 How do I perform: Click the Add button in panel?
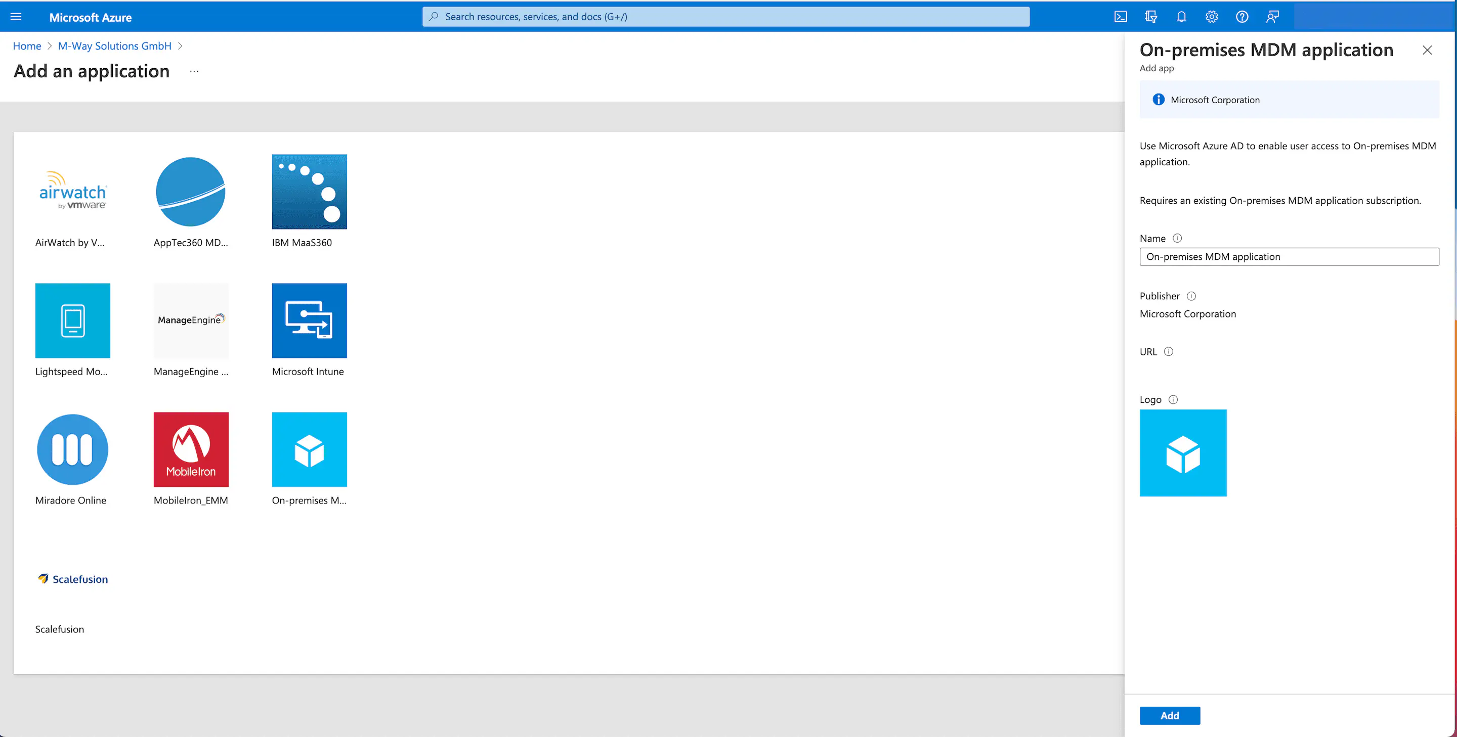[1169, 716]
